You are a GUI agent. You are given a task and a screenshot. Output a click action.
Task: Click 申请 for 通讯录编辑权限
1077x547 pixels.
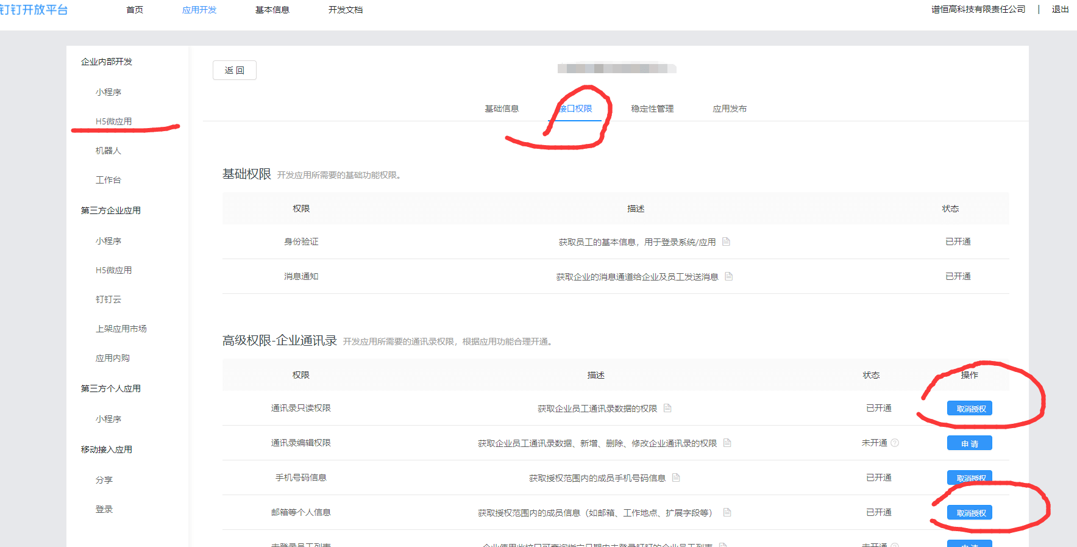[x=969, y=443]
